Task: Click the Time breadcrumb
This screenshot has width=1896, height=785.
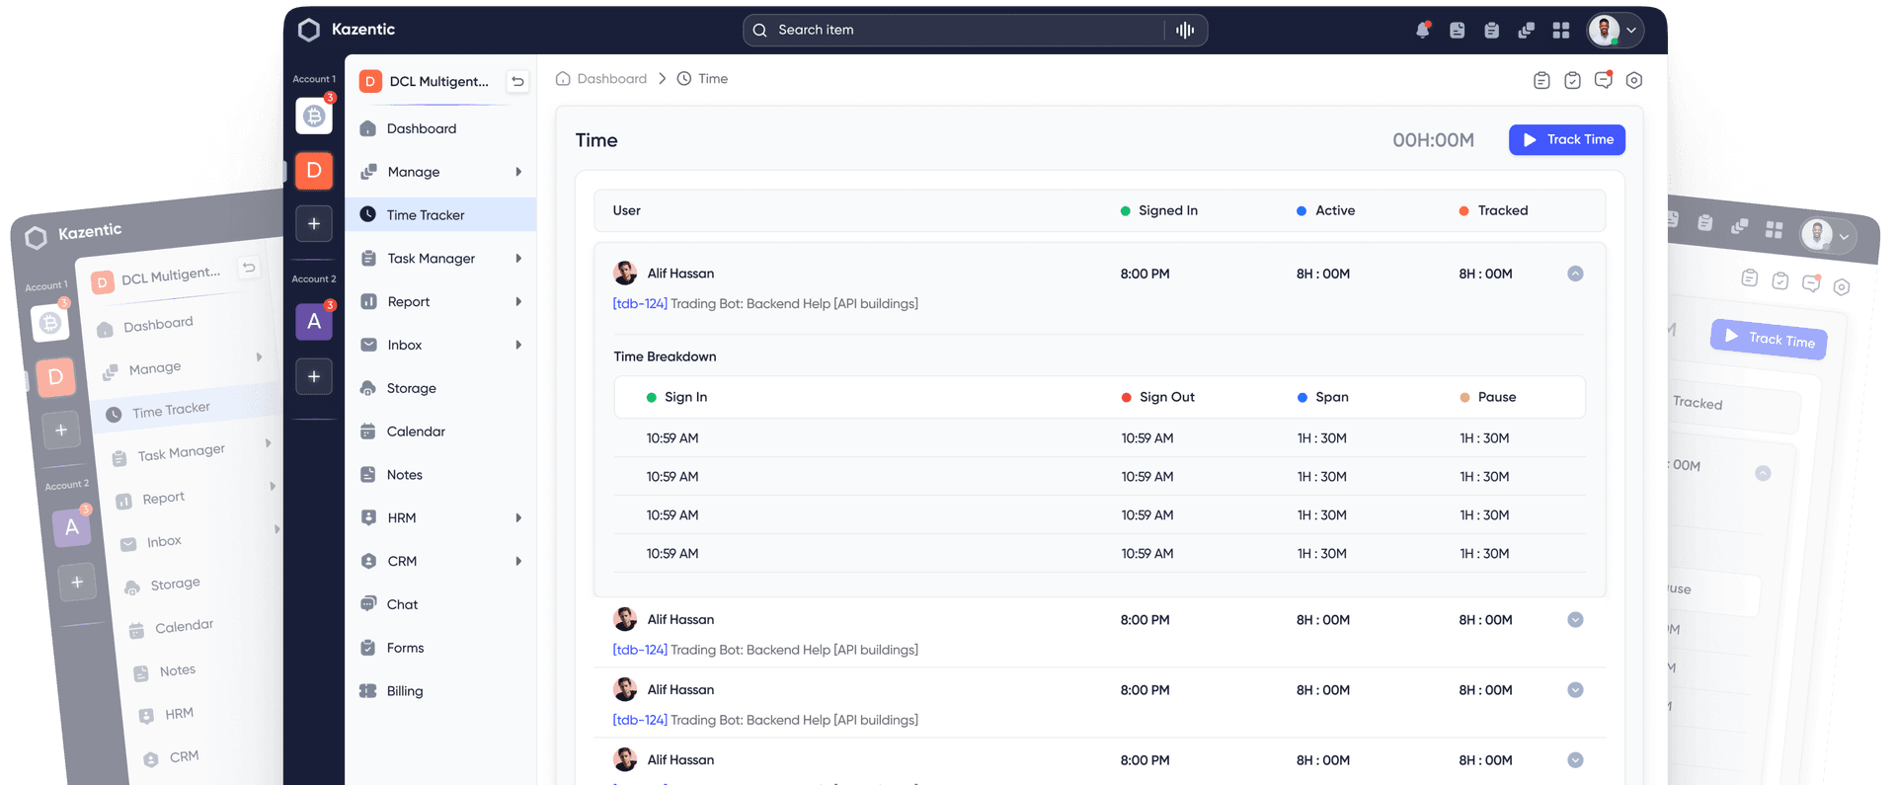Action: 702,79
